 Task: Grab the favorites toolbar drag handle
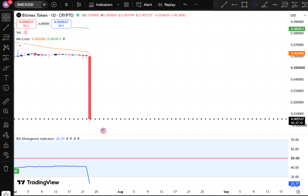[216, 5]
